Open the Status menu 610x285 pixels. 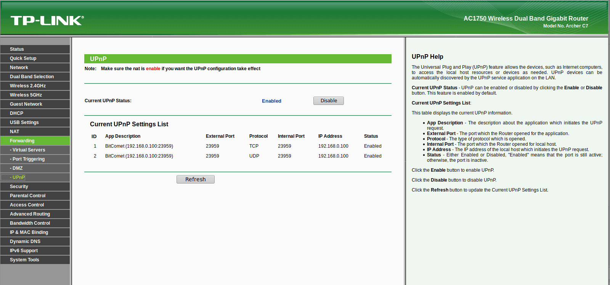(x=35, y=49)
